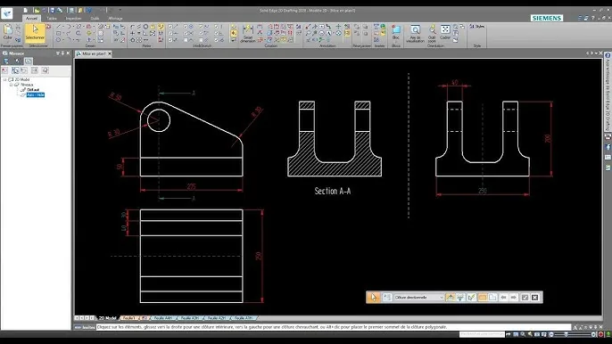The width and height of the screenshot is (612, 344).
Task: Click zoom in button beside slider
Action: click(594, 334)
